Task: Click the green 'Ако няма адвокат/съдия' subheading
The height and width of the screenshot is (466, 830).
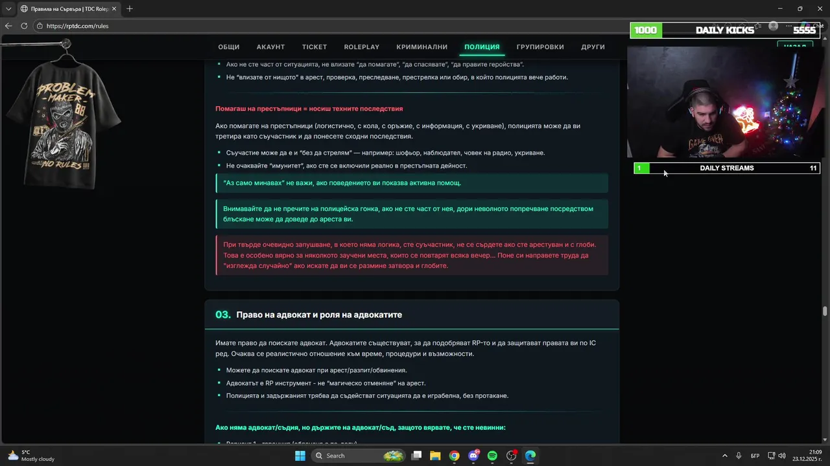Action: tap(360, 428)
